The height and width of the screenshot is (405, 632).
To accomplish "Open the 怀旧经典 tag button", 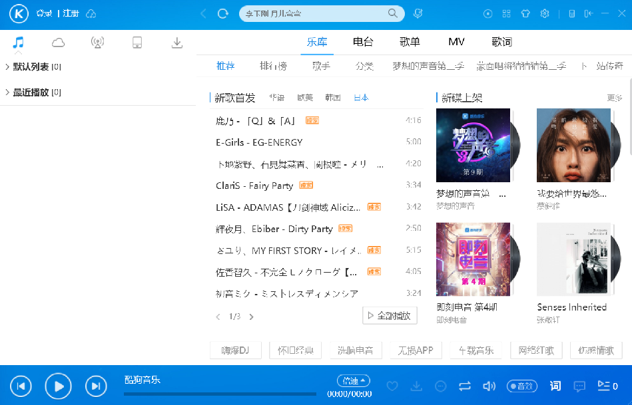I will (296, 350).
